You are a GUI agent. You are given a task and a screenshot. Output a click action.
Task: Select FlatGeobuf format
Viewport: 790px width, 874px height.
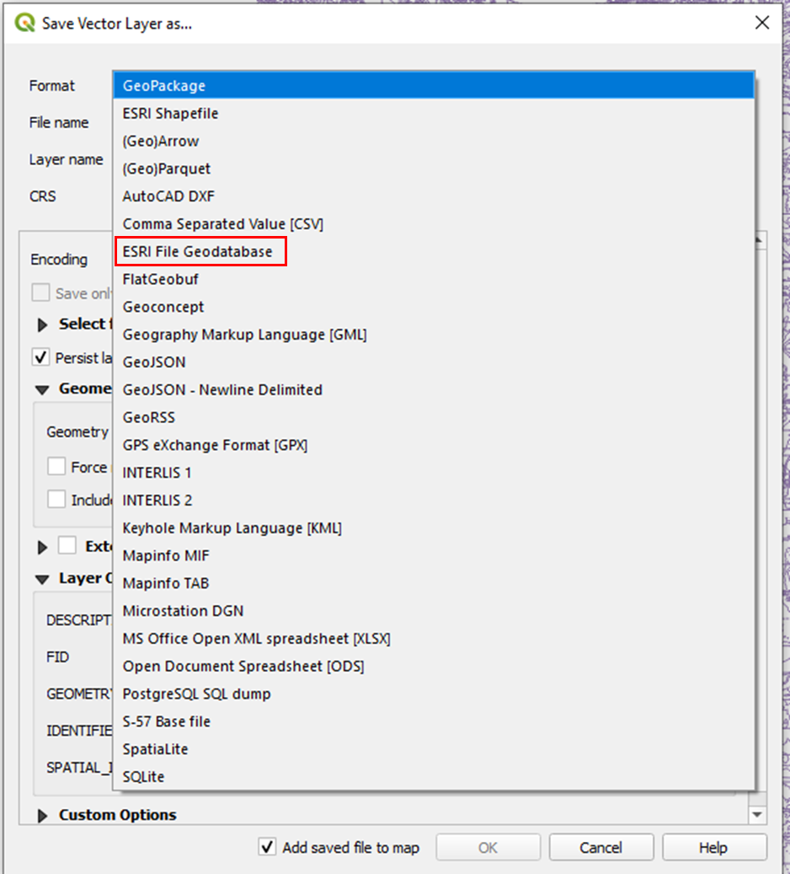(434, 279)
